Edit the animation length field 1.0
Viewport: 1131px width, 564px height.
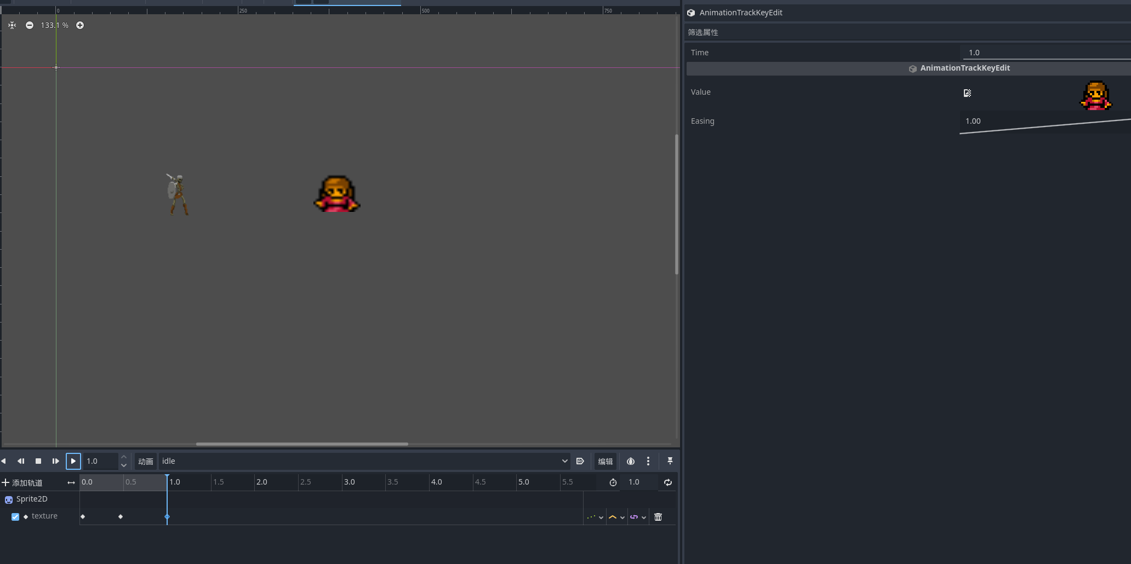(639, 482)
